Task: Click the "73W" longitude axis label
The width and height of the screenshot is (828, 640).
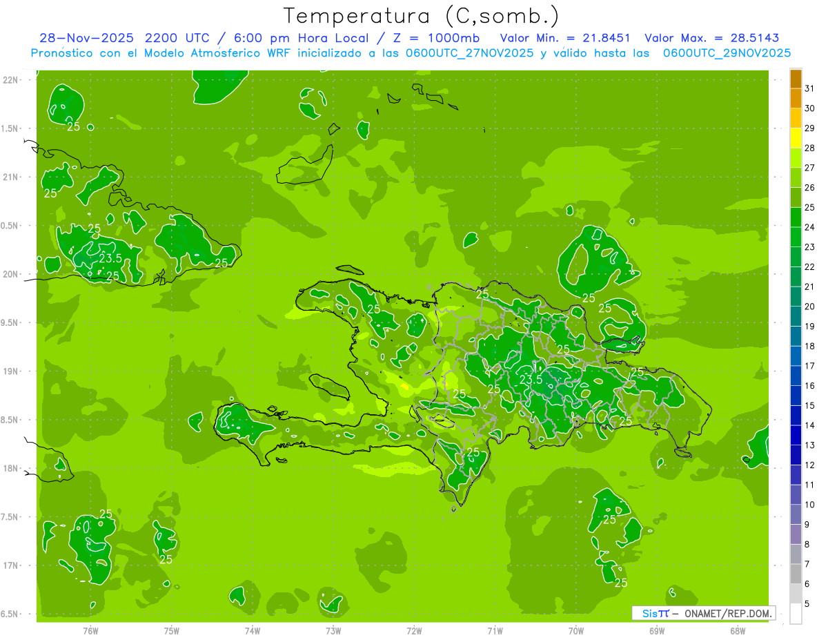Action: [x=333, y=630]
